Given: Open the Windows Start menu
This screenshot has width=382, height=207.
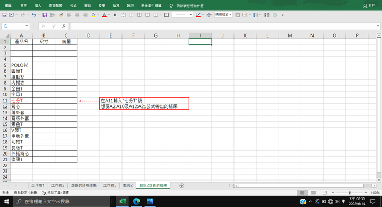Looking at the screenshot, I should click(6, 201).
